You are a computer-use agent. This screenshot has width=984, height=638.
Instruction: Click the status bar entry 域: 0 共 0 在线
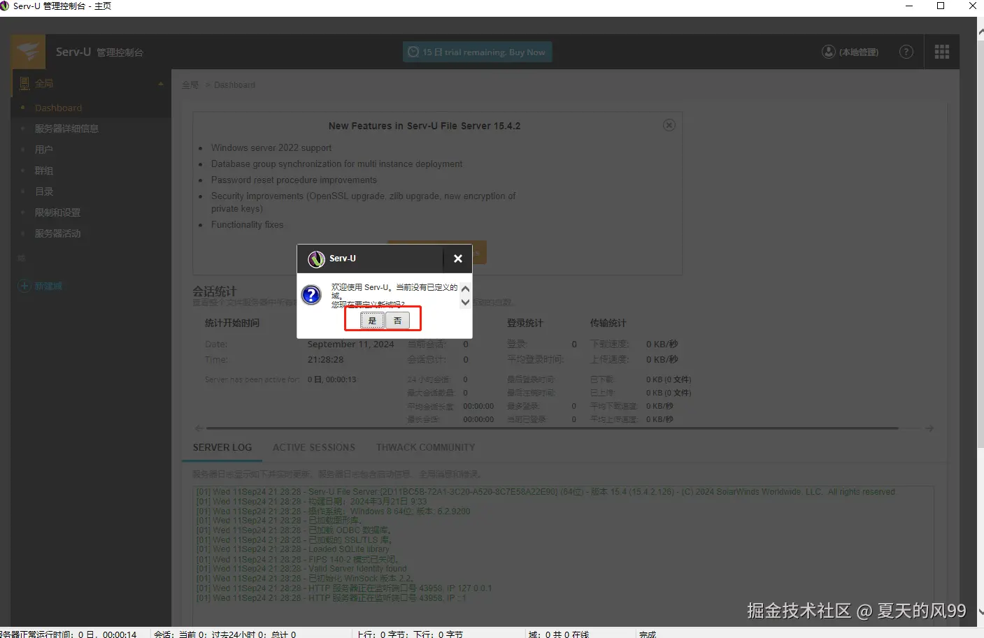coord(559,634)
